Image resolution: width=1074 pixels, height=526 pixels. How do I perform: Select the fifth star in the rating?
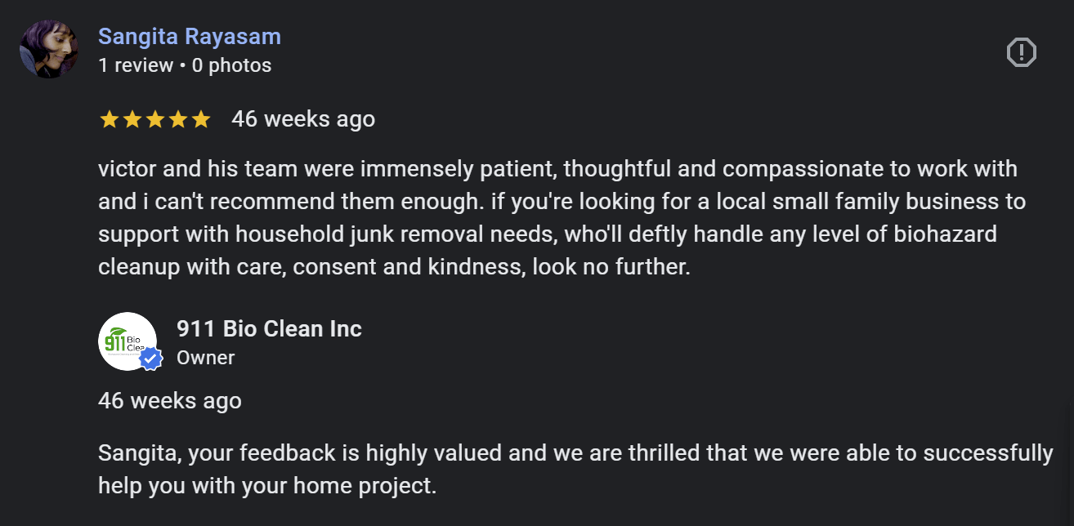pos(202,118)
